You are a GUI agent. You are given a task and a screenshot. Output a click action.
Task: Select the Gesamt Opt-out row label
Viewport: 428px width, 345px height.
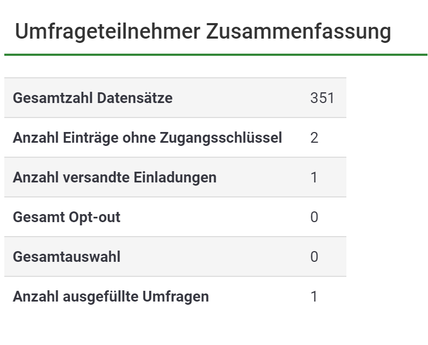pyautogui.click(x=67, y=217)
